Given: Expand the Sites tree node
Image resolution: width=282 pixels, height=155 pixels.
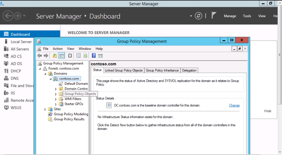Looking at the screenshot, I should 45,109.
